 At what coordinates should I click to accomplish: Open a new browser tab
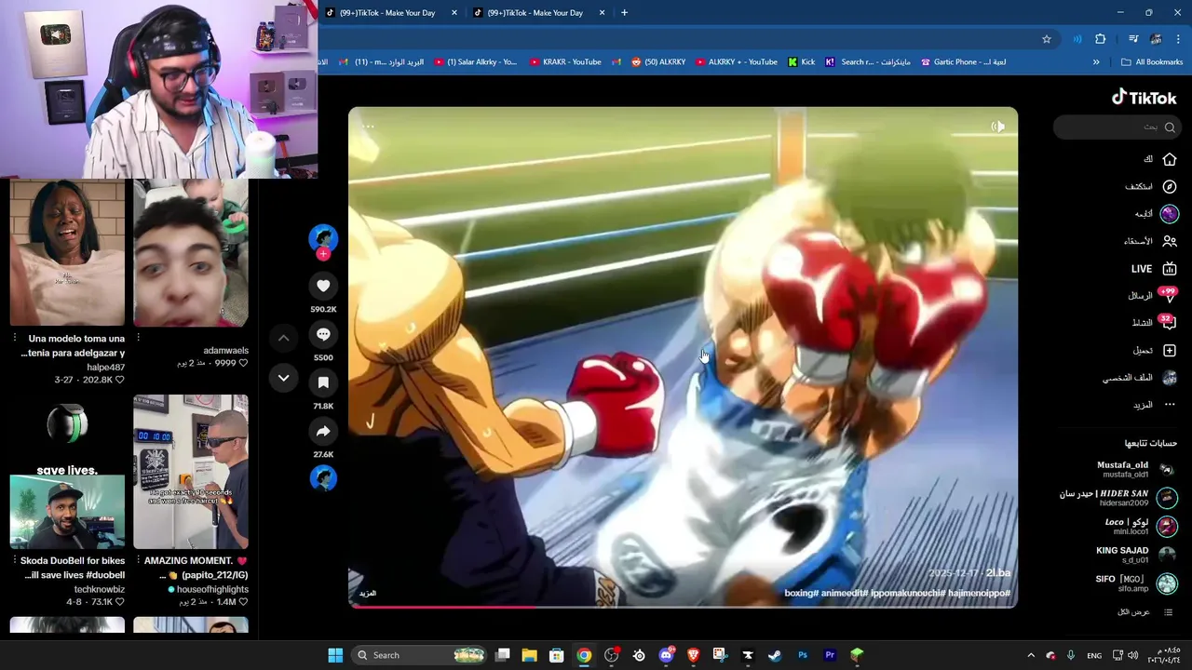pos(624,13)
